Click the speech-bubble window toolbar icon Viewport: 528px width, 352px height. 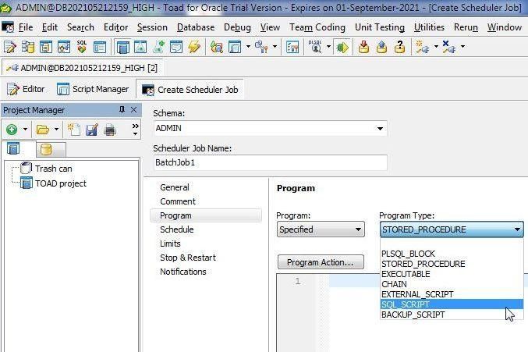176,47
